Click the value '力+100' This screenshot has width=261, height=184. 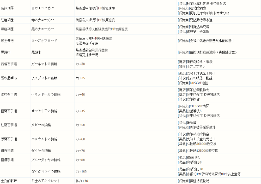pyautogui.click(x=81, y=172)
